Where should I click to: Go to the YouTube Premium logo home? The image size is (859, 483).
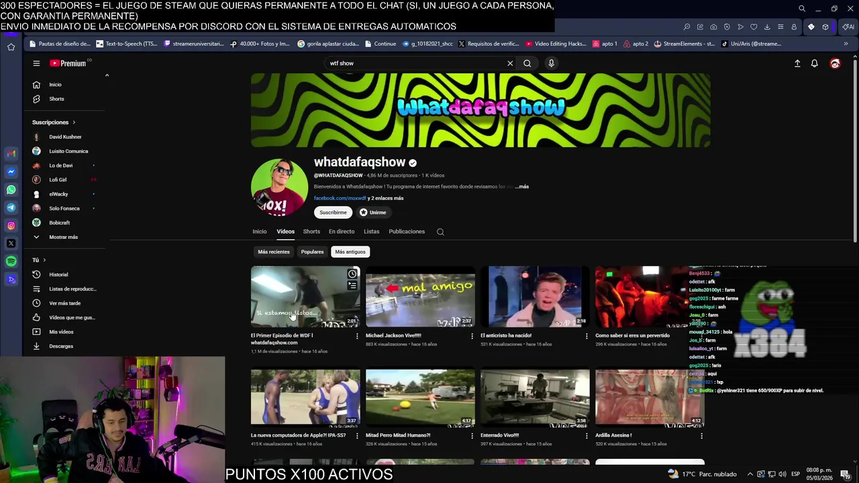[x=70, y=63]
